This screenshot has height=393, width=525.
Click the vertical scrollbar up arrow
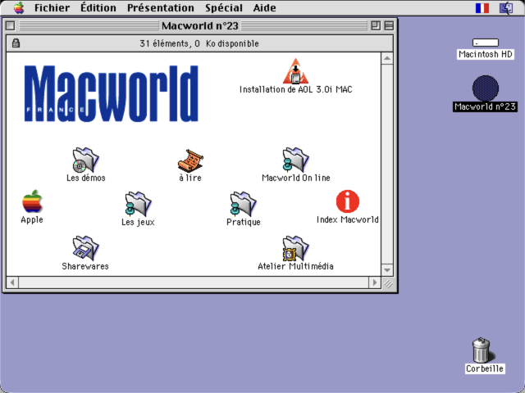pyautogui.click(x=387, y=58)
